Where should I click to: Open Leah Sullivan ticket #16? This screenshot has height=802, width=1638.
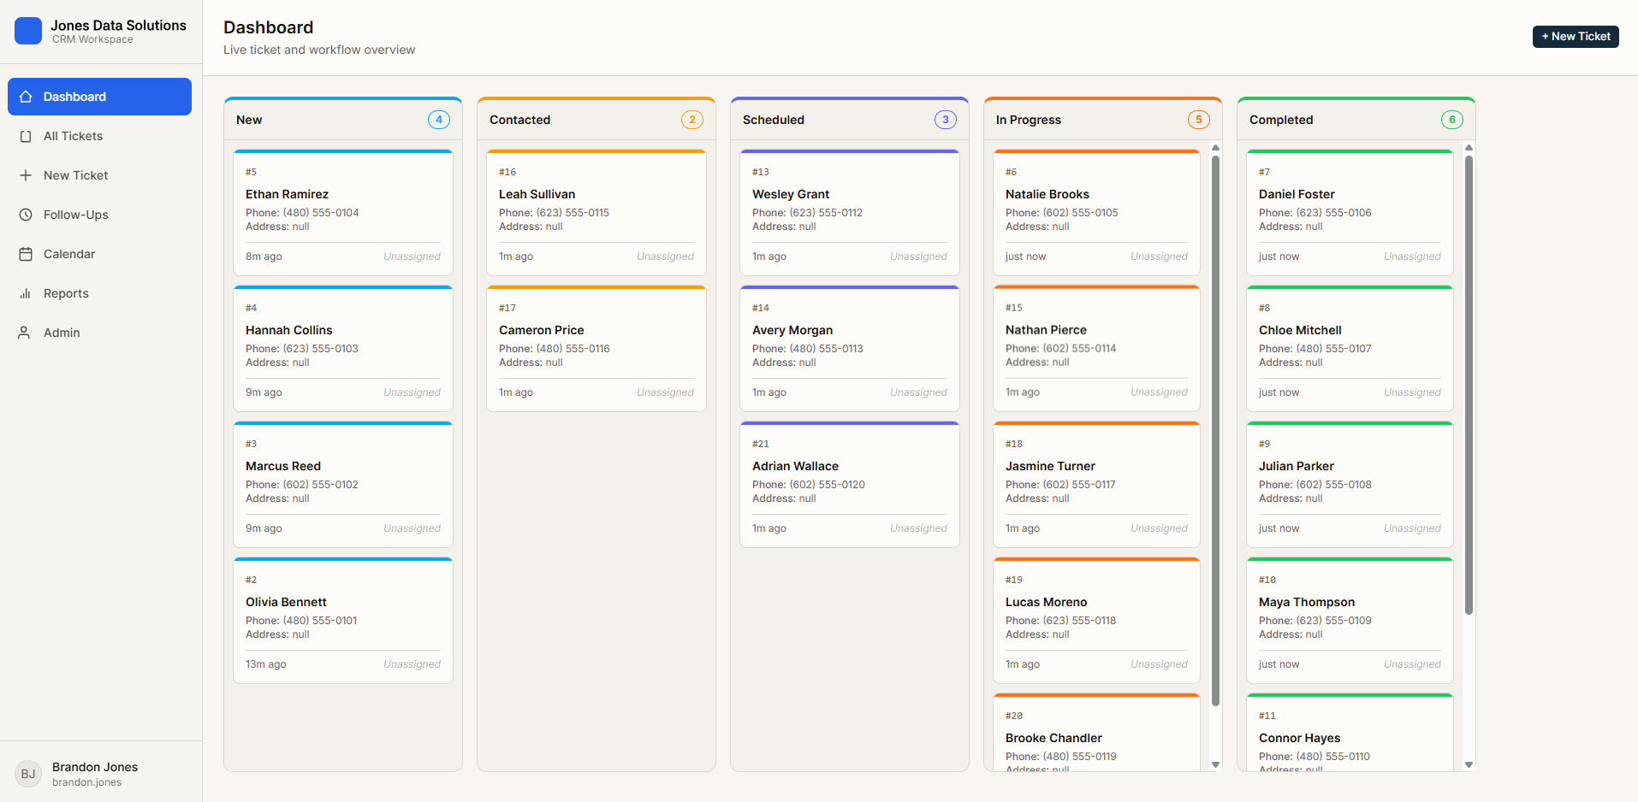click(596, 213)
